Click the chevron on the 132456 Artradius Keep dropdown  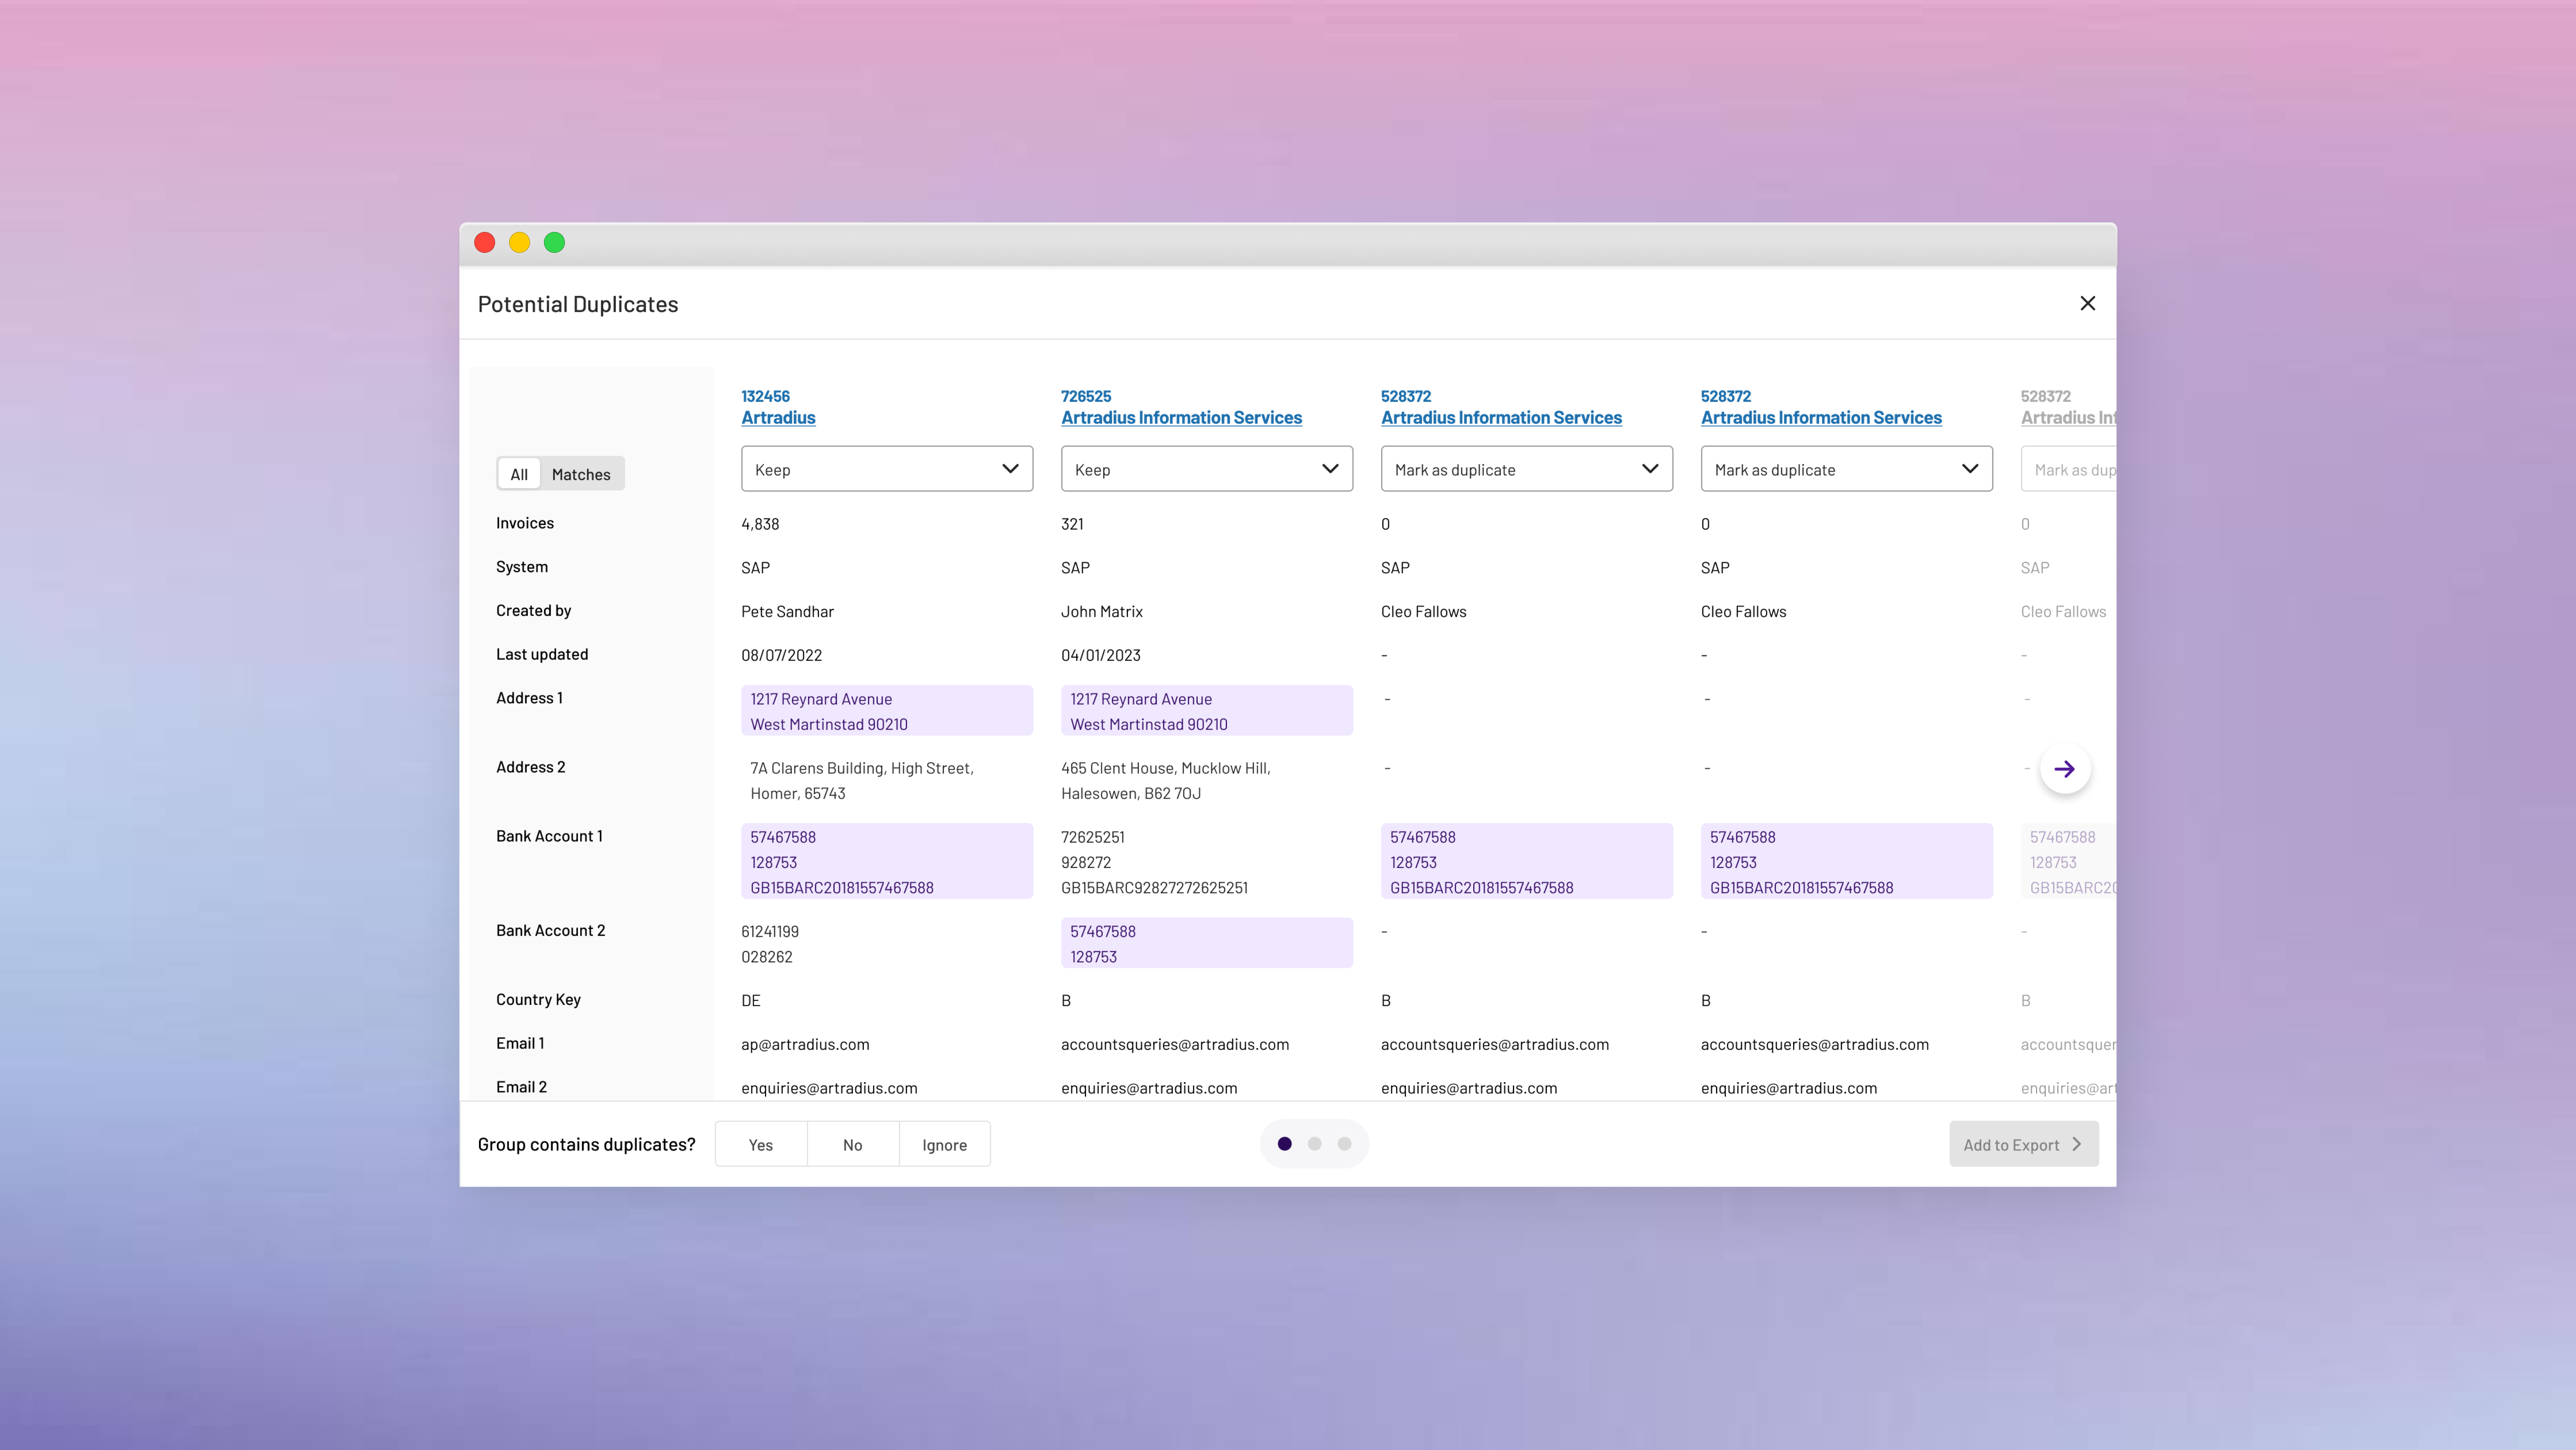tap(1010, 469)
